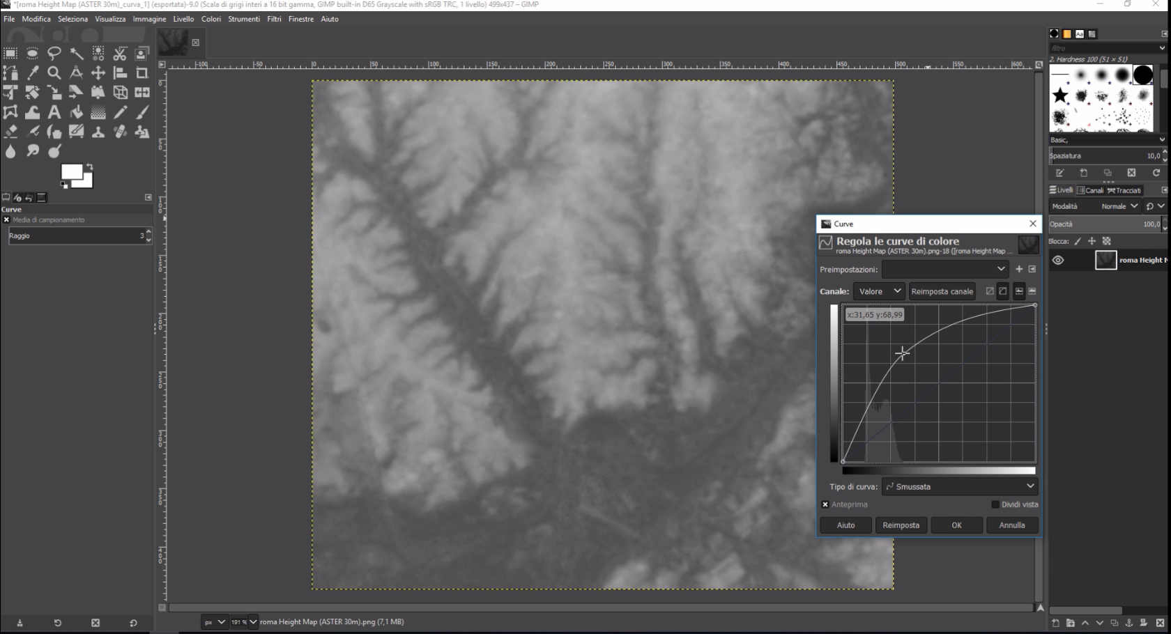Screen dimensions: 1171x634
Task: Open the Preimpostazioni presets dropdown
Action: point(945,269)
